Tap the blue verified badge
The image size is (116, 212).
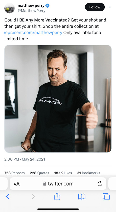click(47, 6)
